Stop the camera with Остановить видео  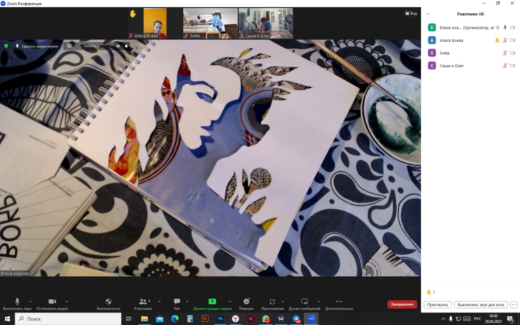[x=52, y=304]
